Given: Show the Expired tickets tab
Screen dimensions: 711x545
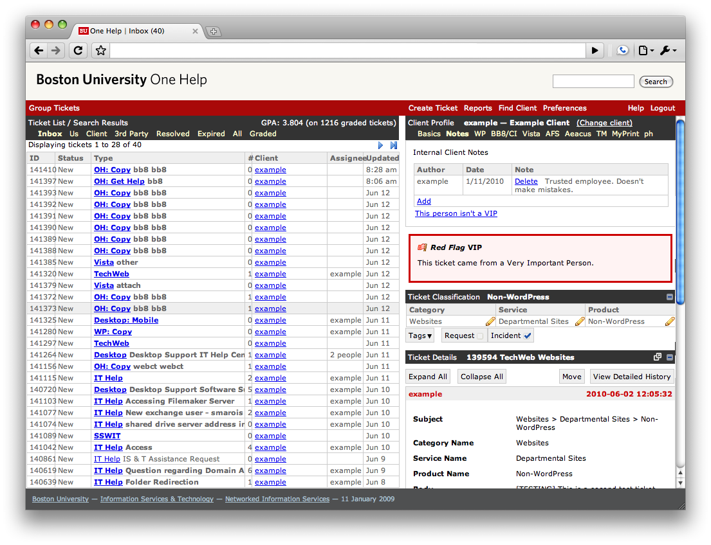Looking at the screenshot, I should coord(211,134).
